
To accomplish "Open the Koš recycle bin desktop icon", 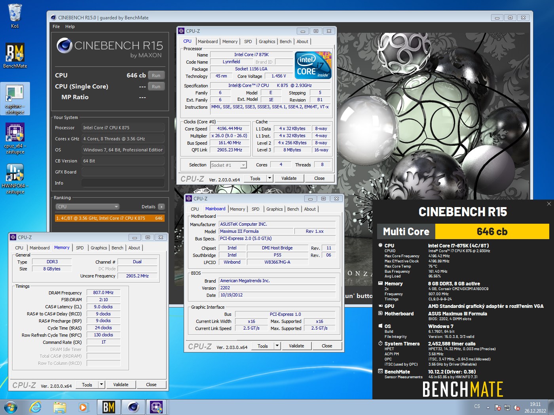I will click(x=15, y=16).
